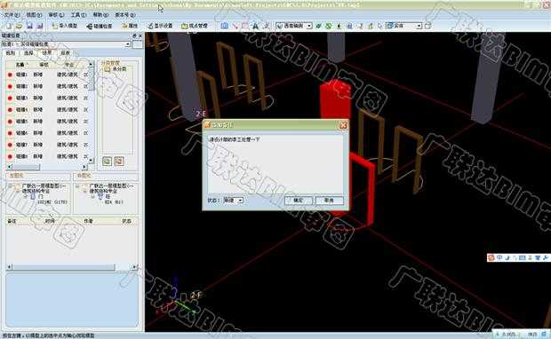The height and width of the screenshot is (339, 551).
Task: Click the 取消 Cancel button in dialog
Action: coord(329,201)
